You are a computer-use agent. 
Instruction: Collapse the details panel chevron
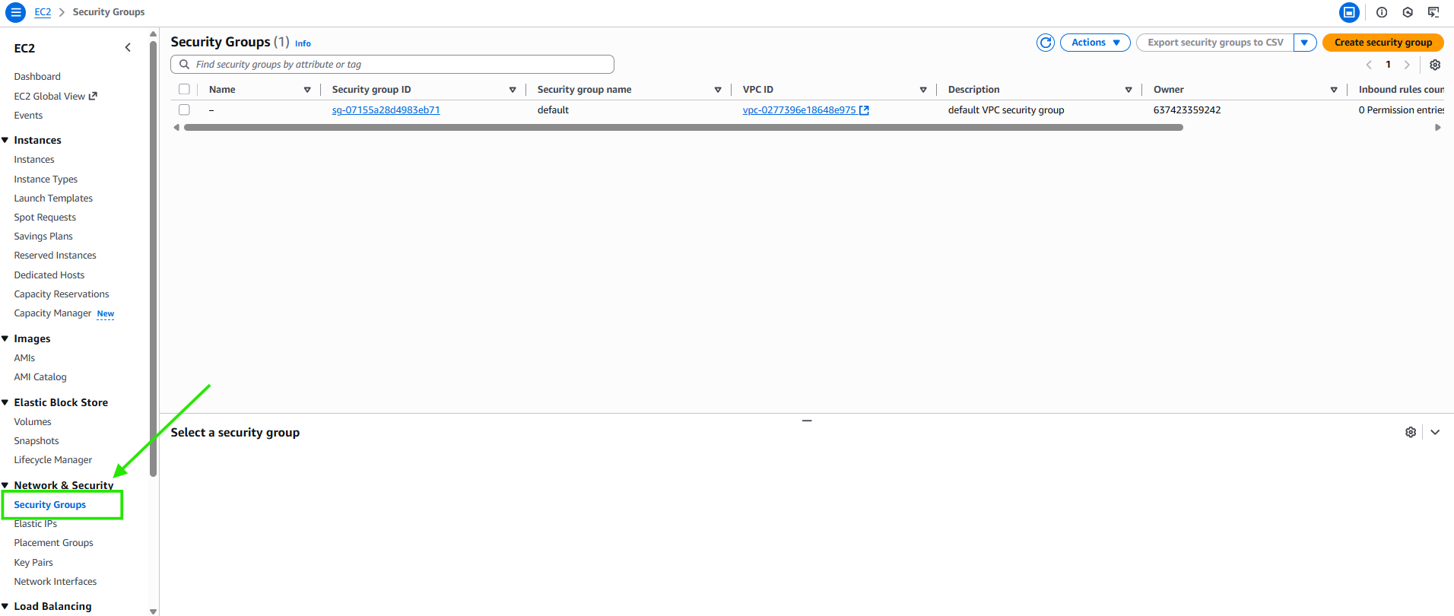[x=1435, y=432]
